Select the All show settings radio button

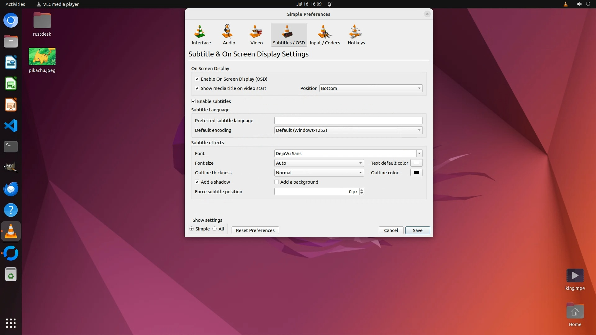coord(214,229)
